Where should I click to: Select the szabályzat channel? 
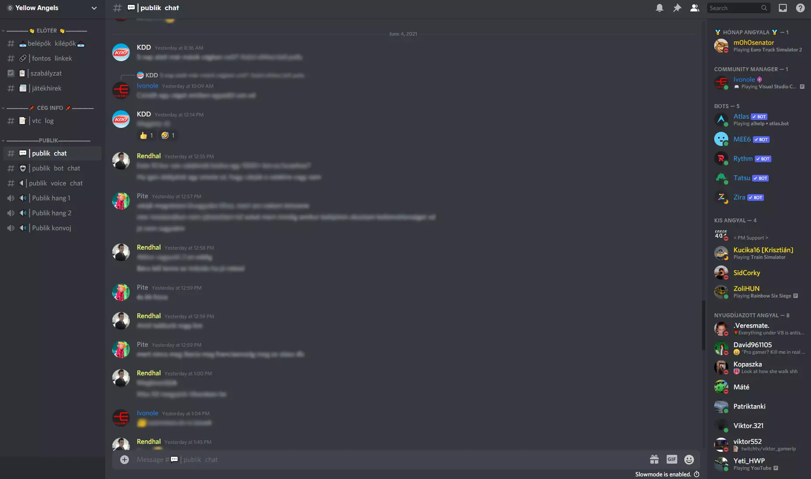pos(52,73)
